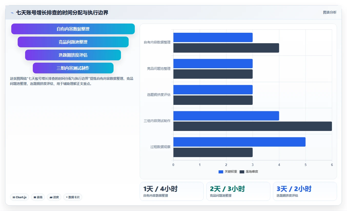Select the 竞品问题池整理 funnel stage
Viewport: 347px width, 211px height.
tap(73, 42)
